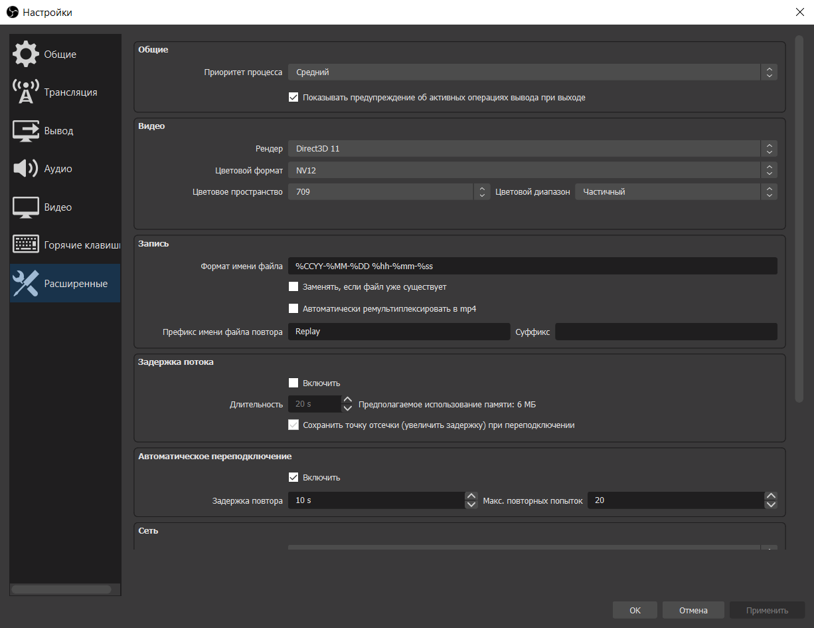Enable Заменять, если файл уже существует
The width and height of the screenshot is (814, 628).
tap(293, 287)
